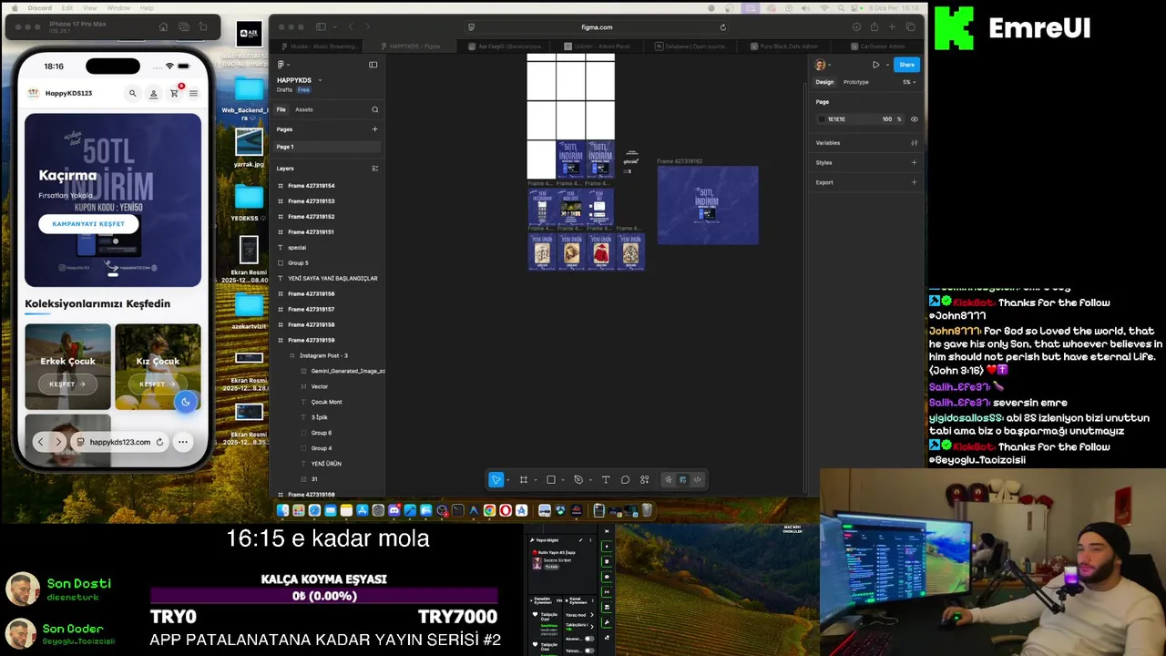Select the Frame tool in Figma toolbar
This screenshot has height=656, width=1166.
[x=523, y=479]
